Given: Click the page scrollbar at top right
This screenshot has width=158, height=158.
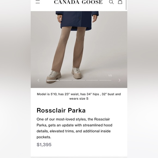Looking at the screenshot, I should point(126,5).
